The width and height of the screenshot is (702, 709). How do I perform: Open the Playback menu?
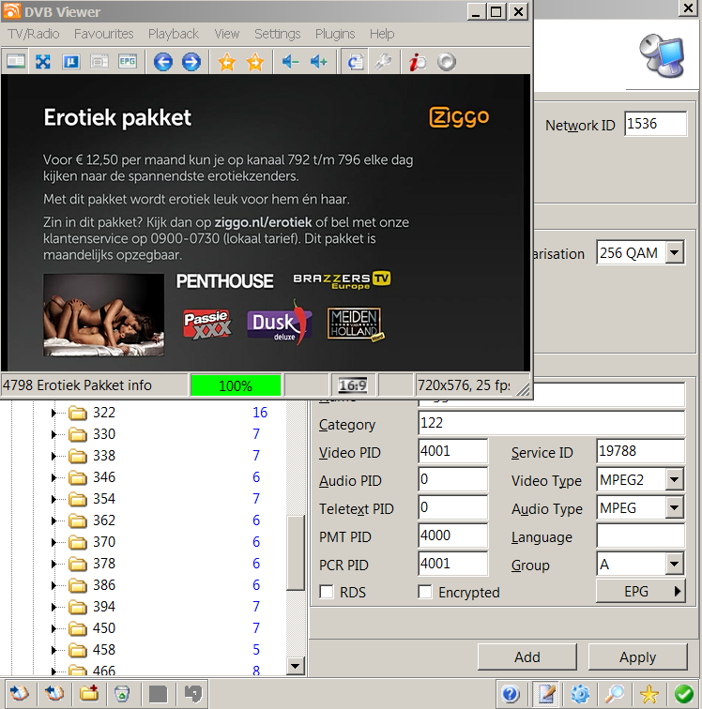coord(174,34)
